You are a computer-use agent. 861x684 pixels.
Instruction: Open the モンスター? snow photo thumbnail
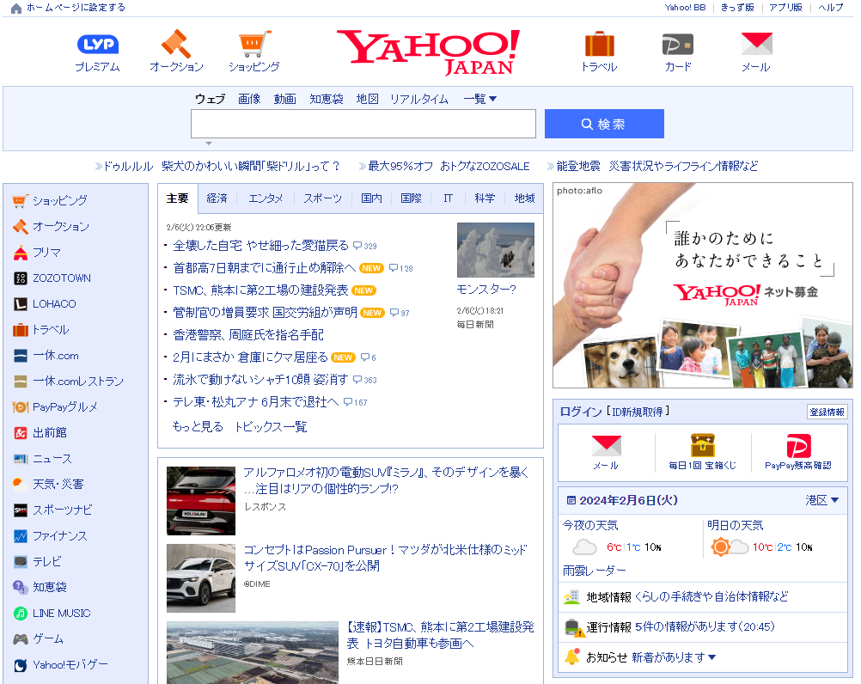(495, 250)
